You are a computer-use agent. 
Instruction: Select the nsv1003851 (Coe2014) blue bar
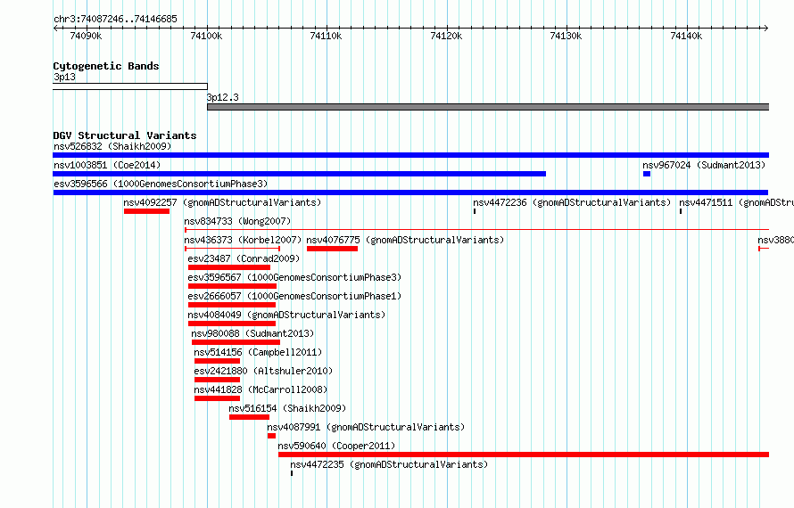300,174
